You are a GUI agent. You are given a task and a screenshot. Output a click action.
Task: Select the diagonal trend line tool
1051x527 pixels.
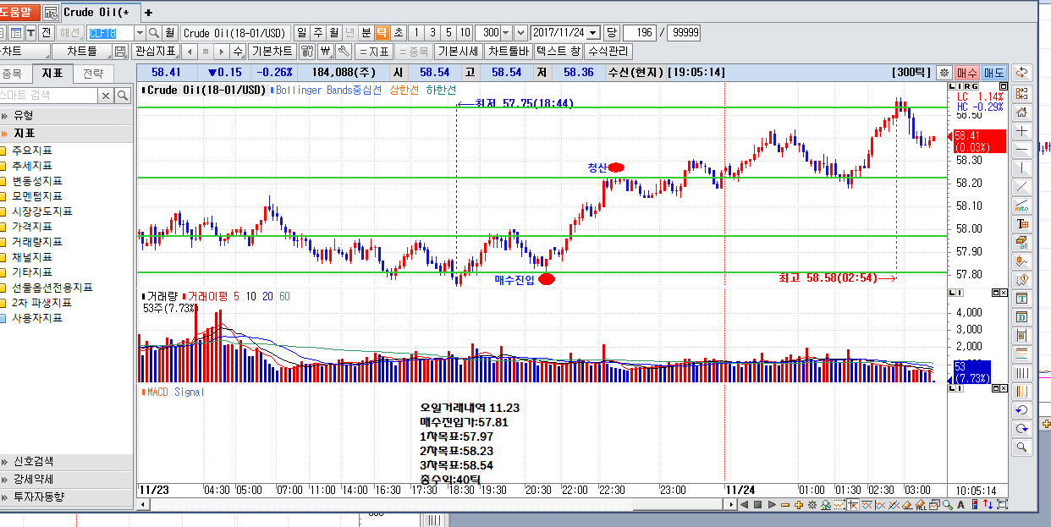(1022, 186)
